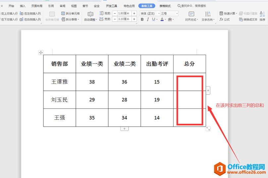Open the Security (安全) tab
This screenshot has height=178, width=268.
coord(97,6)
